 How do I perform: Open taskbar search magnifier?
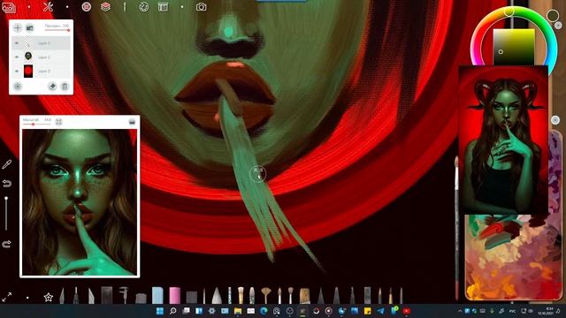coord(173,311)
